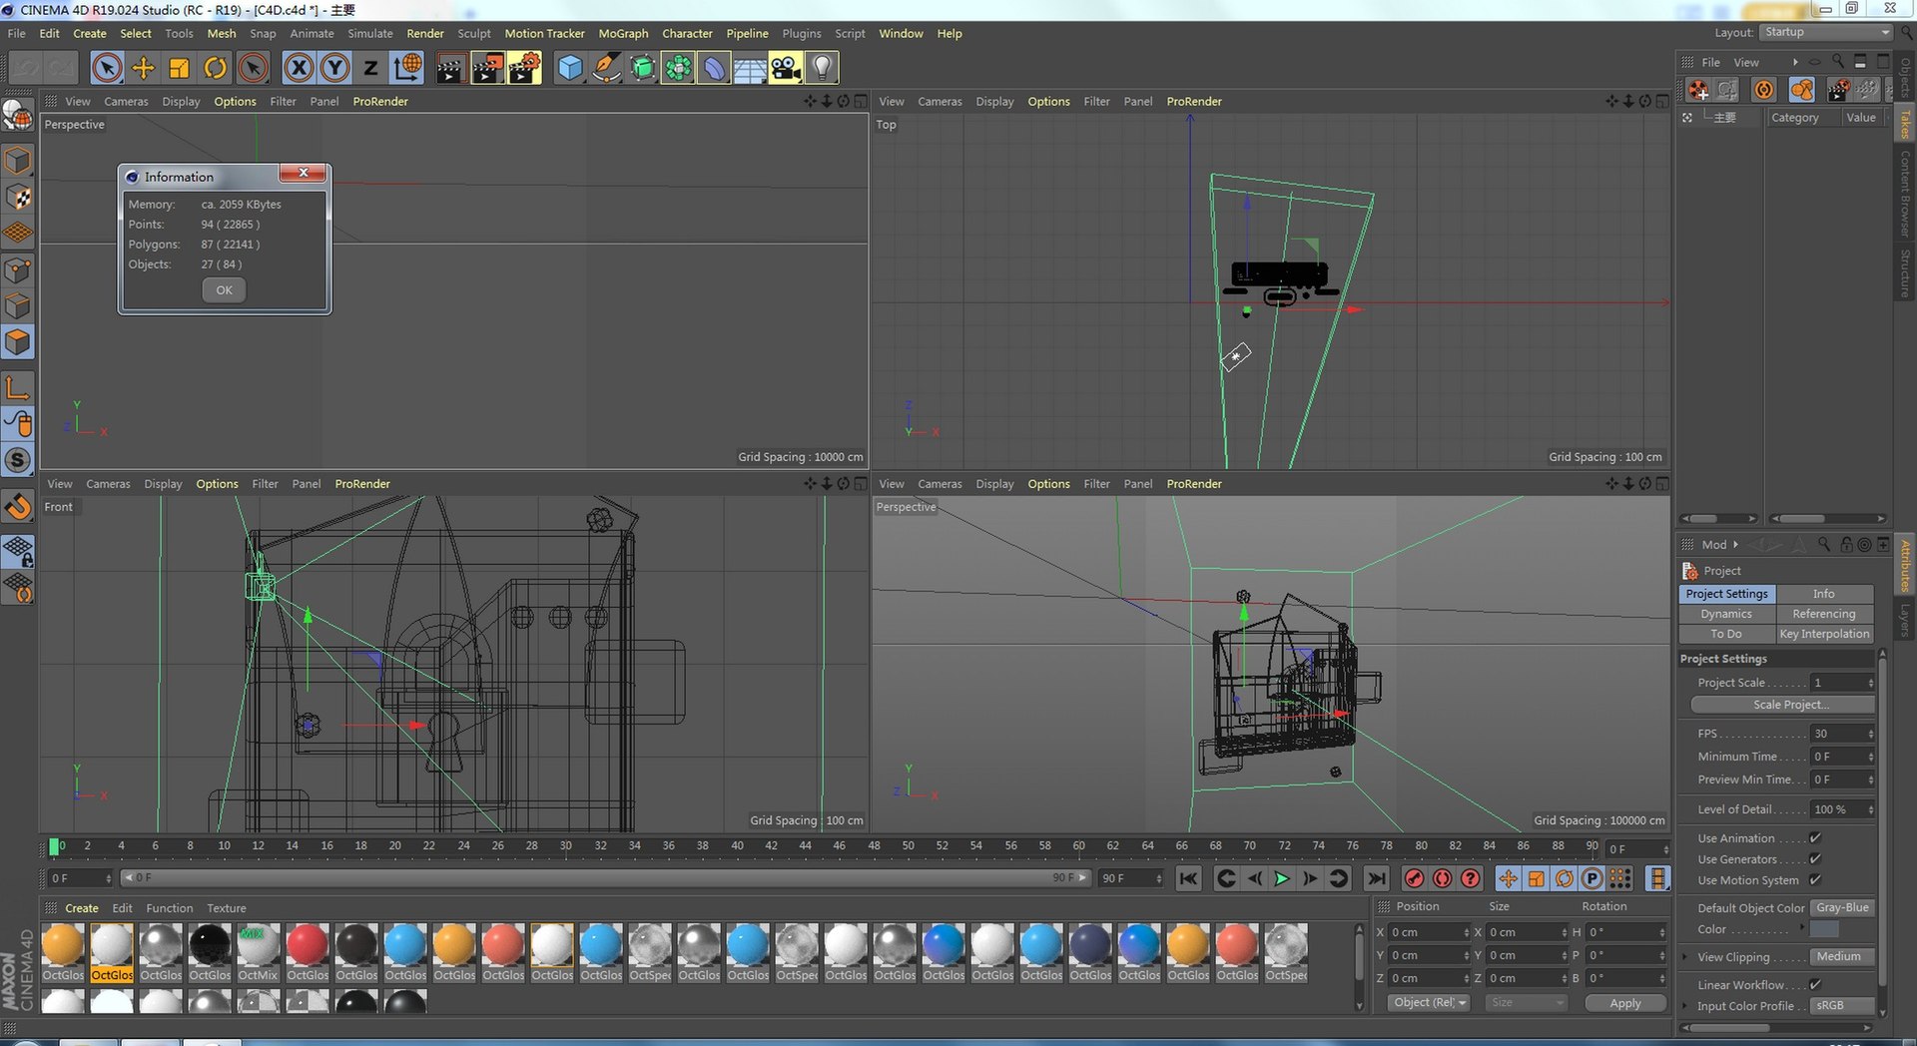Click Apply in coordinates manager
Image resolution: width=1917 pixels, height=1046 pixels.
tap(1625, 1003)
